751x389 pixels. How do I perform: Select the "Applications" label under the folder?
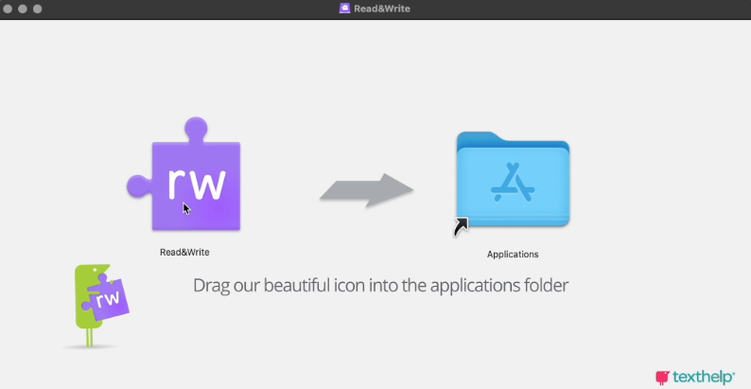pyautogui.click(x=513, y=255)
